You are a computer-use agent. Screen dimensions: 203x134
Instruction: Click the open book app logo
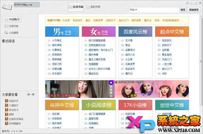pyautogui.click(x=7, y=7)
